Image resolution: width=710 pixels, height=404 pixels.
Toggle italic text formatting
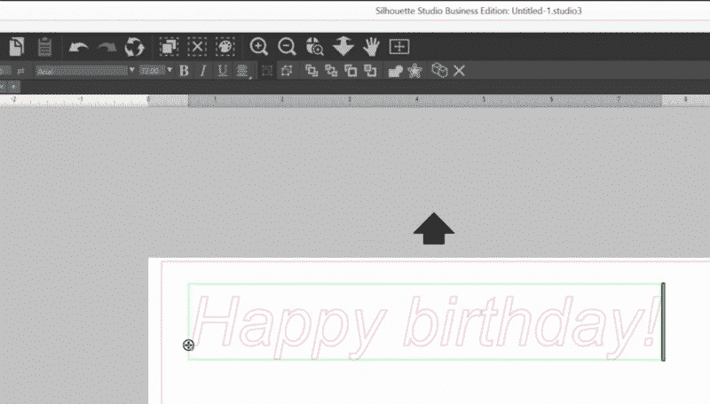(x=203, y=71)
